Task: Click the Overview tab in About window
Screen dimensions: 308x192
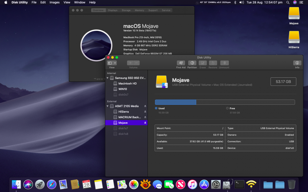Action: tap(99, 10)
